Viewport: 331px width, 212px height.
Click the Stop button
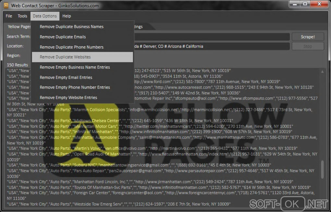(308, 46)
